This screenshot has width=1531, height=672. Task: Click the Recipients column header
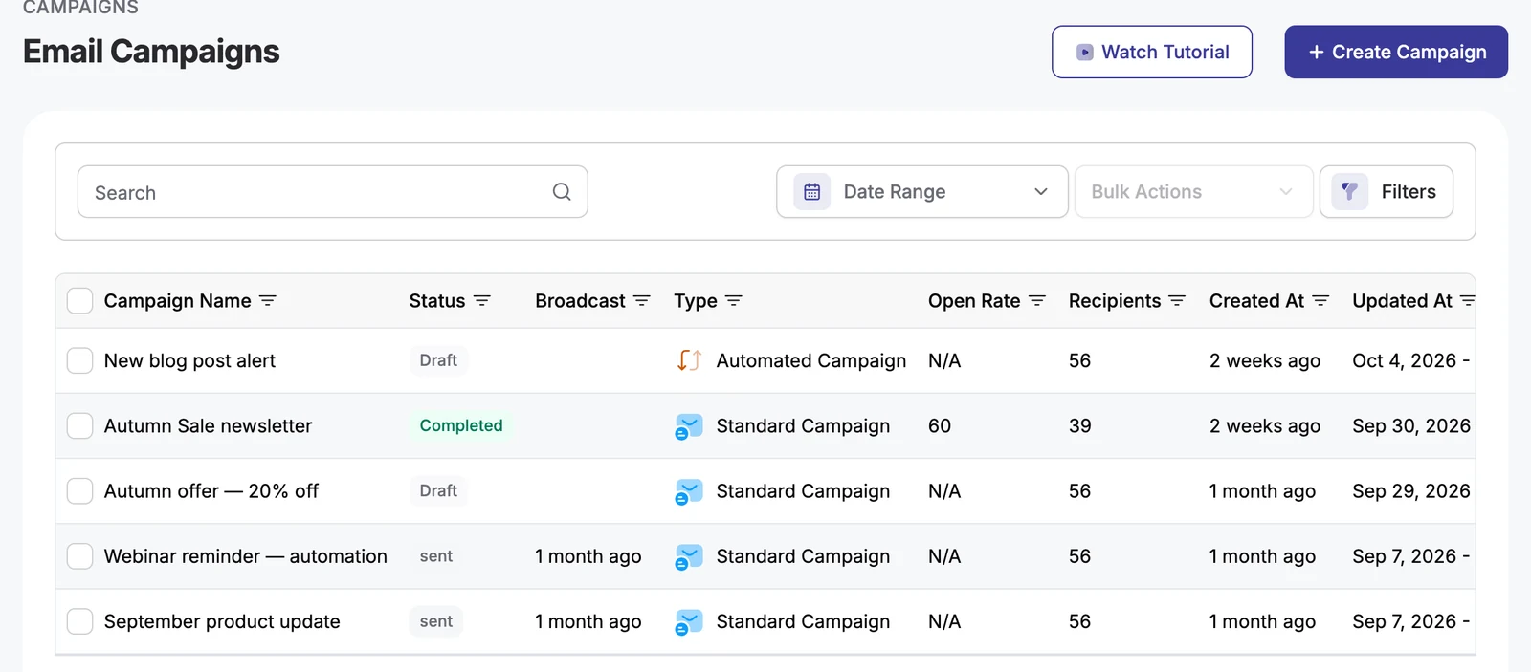pos(1115,301)
